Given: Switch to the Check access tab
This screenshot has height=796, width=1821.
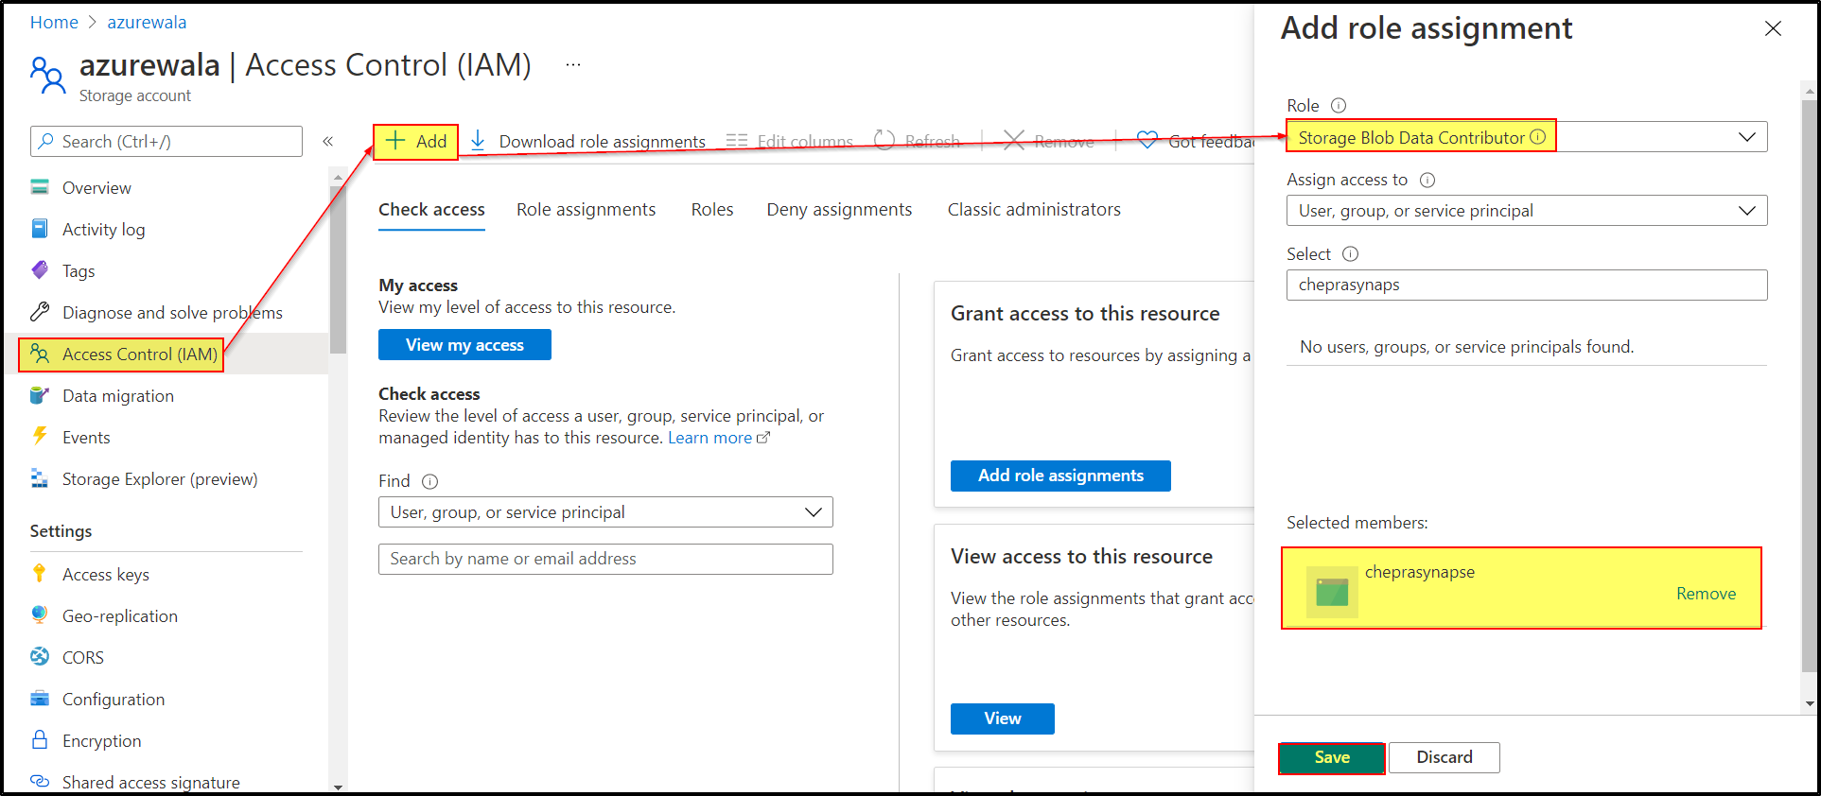Looking at the screenshot, I should (x=431, y=210).
